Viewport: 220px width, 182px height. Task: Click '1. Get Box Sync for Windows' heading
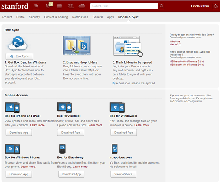(x=25, y=62)
